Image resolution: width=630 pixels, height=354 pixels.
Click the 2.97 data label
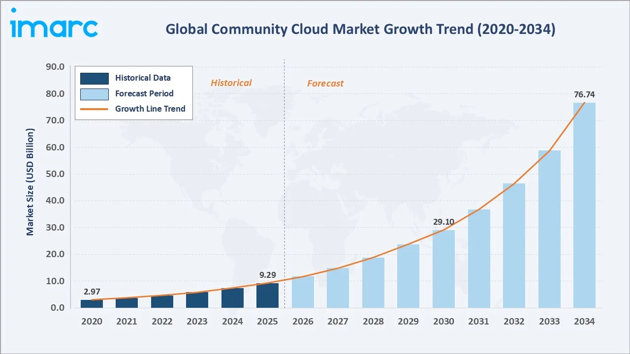[x=92, y=292]
